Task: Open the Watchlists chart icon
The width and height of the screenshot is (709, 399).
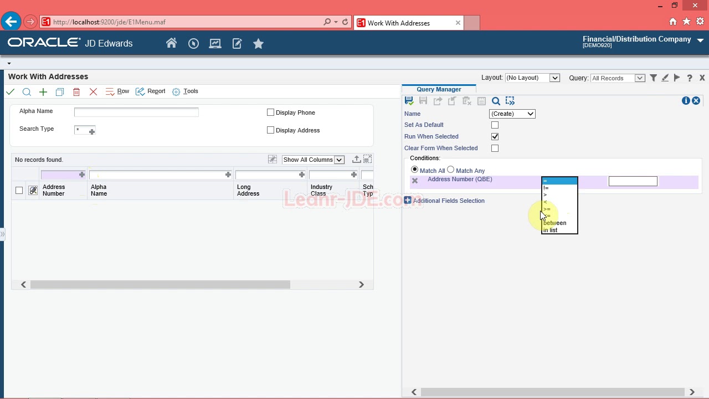Action: tap(215, 43)
